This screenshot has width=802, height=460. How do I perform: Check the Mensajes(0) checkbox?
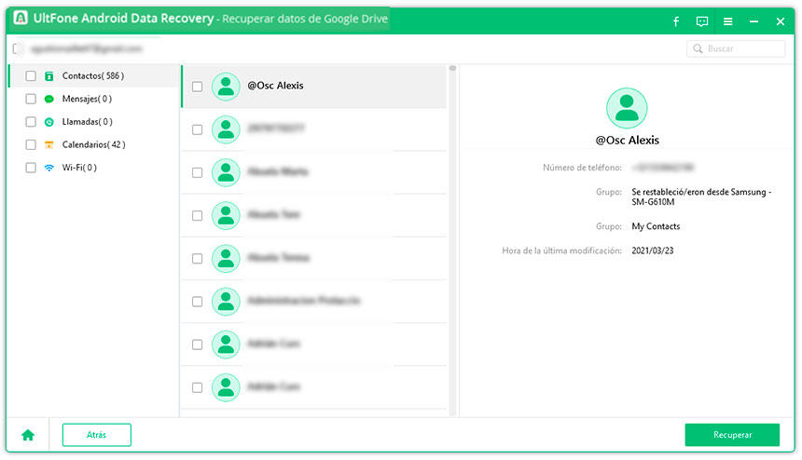[31, 99]
